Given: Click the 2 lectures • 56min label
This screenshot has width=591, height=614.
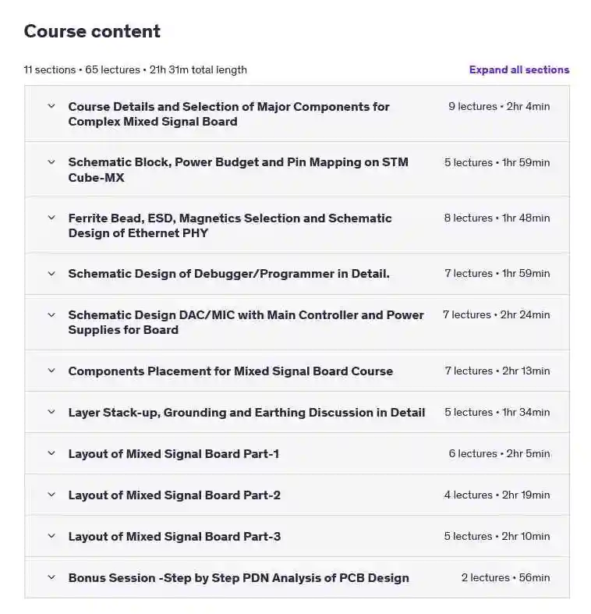Looking at the screenshot, I should (506, 577).
